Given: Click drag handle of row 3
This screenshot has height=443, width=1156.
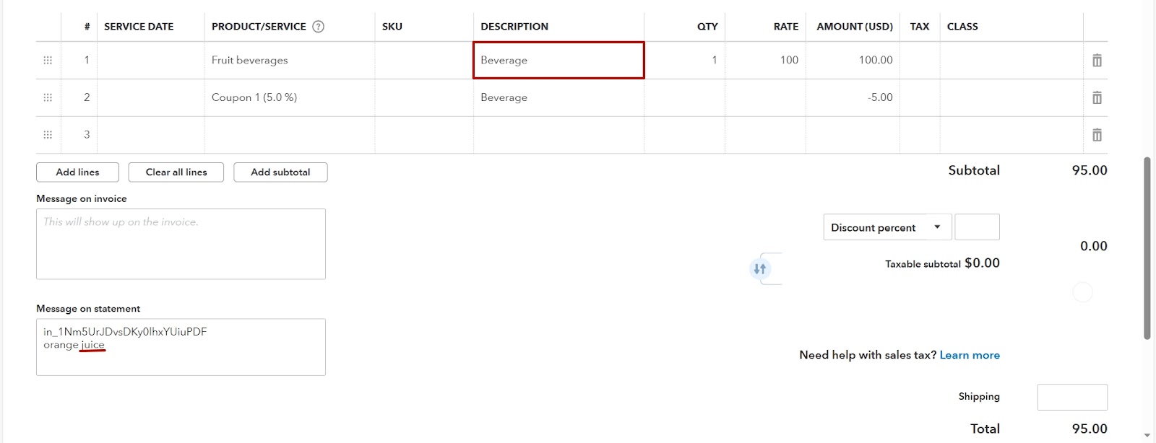Looking at the screenshot, I should [48, 135].
